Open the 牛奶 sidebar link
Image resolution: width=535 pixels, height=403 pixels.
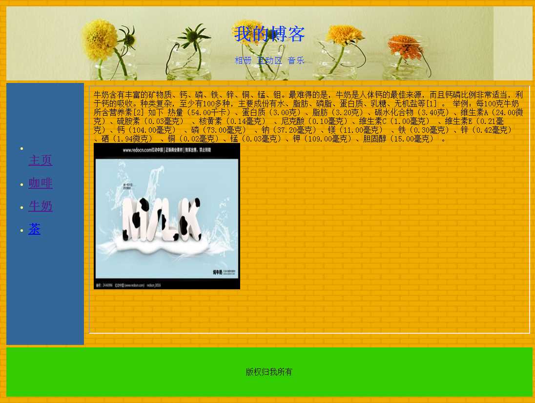tap(41, 206)
